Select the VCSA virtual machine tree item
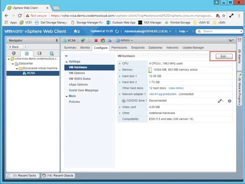This screenshot has height=184, width=245. coord(33,73)
